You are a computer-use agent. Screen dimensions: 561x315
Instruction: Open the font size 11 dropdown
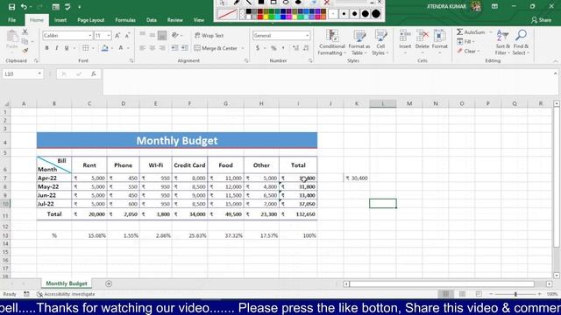pyautogui.click(x=108, y=35)
